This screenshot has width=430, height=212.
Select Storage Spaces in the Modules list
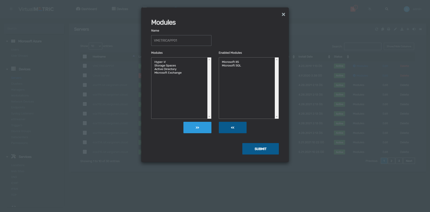click(x=165, y=65)
